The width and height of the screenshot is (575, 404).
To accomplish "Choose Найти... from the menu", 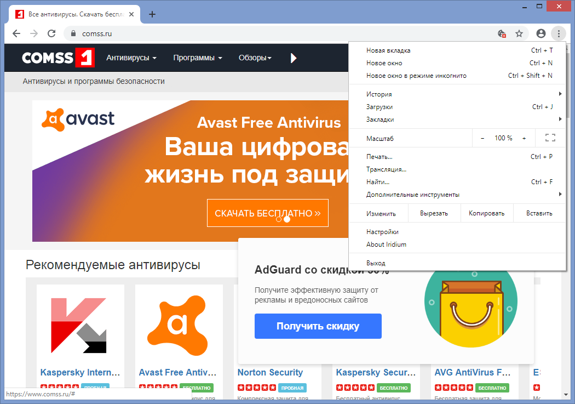I will [457, 181].
